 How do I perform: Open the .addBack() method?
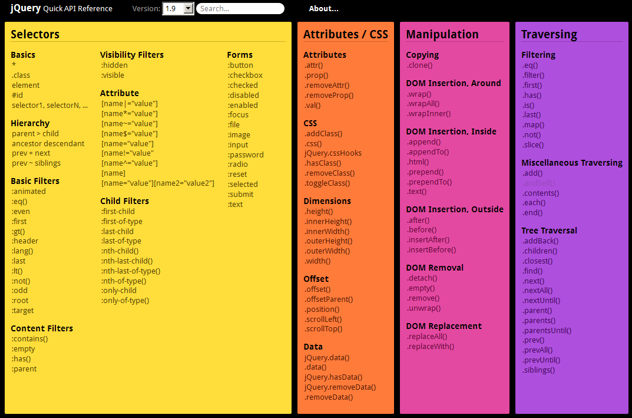coord(540,241)
